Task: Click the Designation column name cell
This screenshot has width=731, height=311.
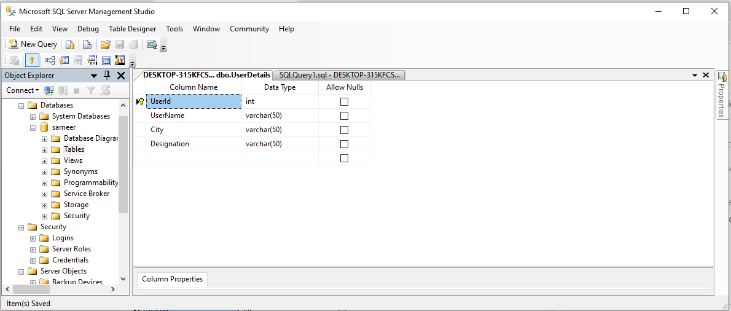Action: pos(193,144)
